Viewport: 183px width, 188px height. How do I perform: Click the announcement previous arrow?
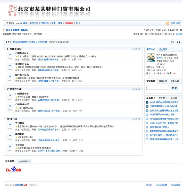click(x=177, y=42)
